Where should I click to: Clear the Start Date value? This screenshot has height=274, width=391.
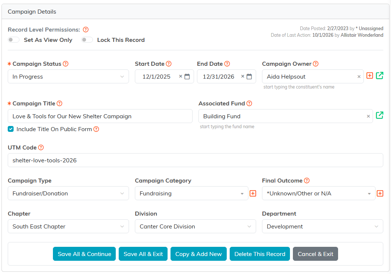[180, 76]
